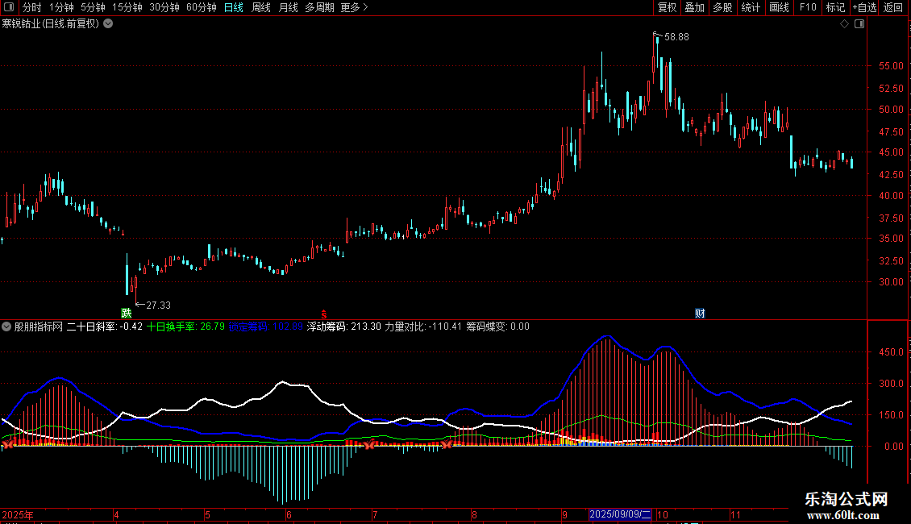Click the diamond marker icon

[844, 24]
